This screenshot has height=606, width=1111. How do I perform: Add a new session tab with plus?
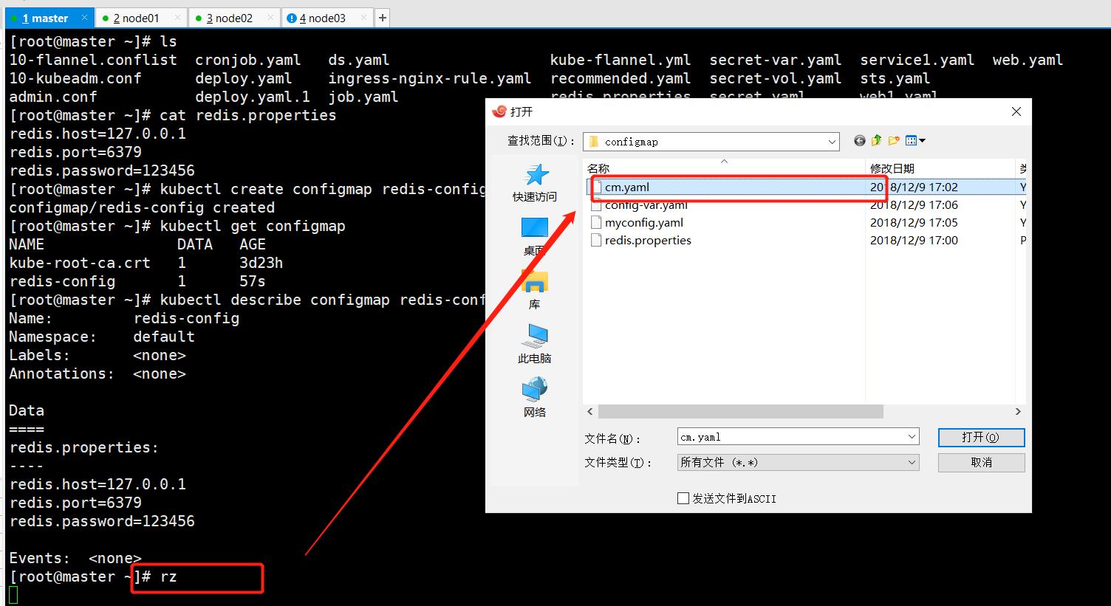[383, 18]
